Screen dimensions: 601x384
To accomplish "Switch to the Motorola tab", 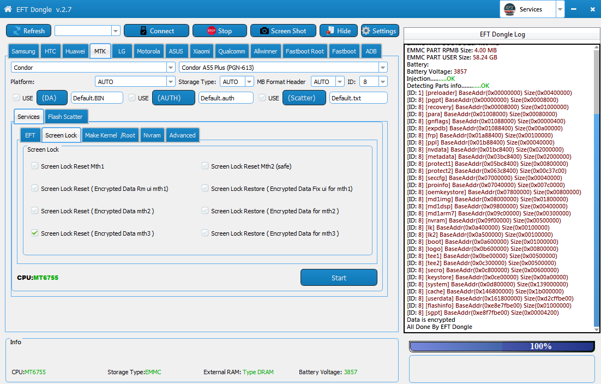I will pos(148,51).
